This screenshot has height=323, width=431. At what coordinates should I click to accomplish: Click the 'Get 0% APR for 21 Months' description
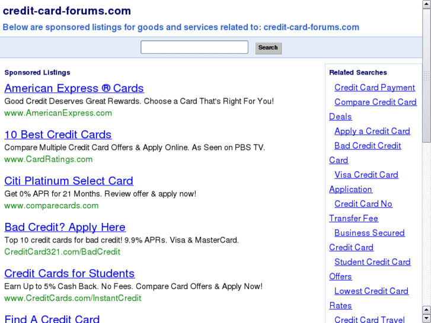[100, 194]
